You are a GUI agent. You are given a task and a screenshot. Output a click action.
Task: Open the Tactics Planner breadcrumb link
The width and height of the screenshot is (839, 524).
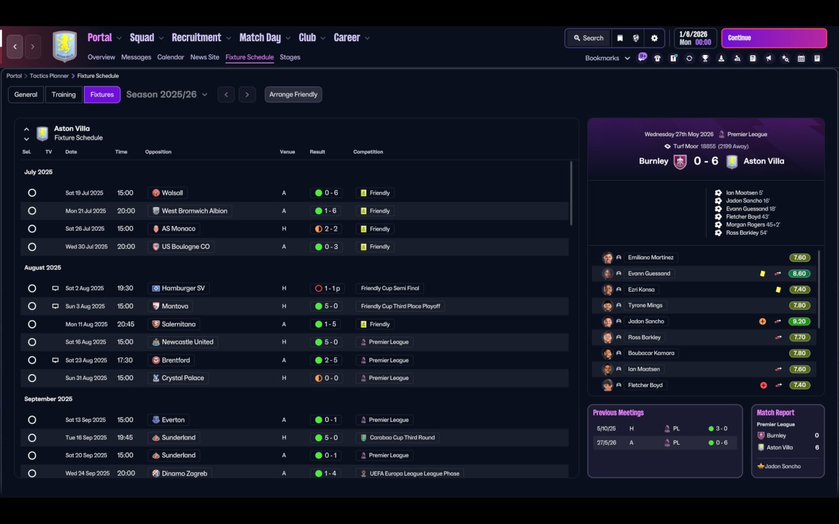point(49,76)
